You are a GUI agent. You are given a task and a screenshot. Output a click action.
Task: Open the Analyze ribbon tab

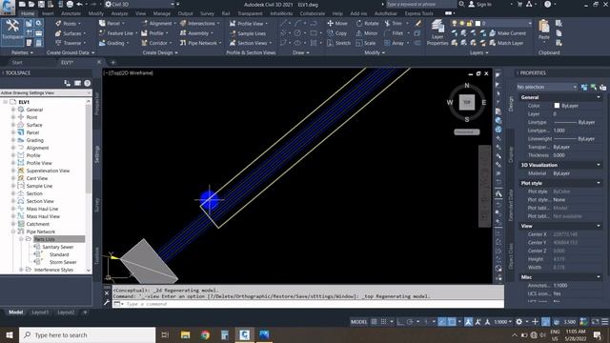pyautogui.click(x=119, y=13)
